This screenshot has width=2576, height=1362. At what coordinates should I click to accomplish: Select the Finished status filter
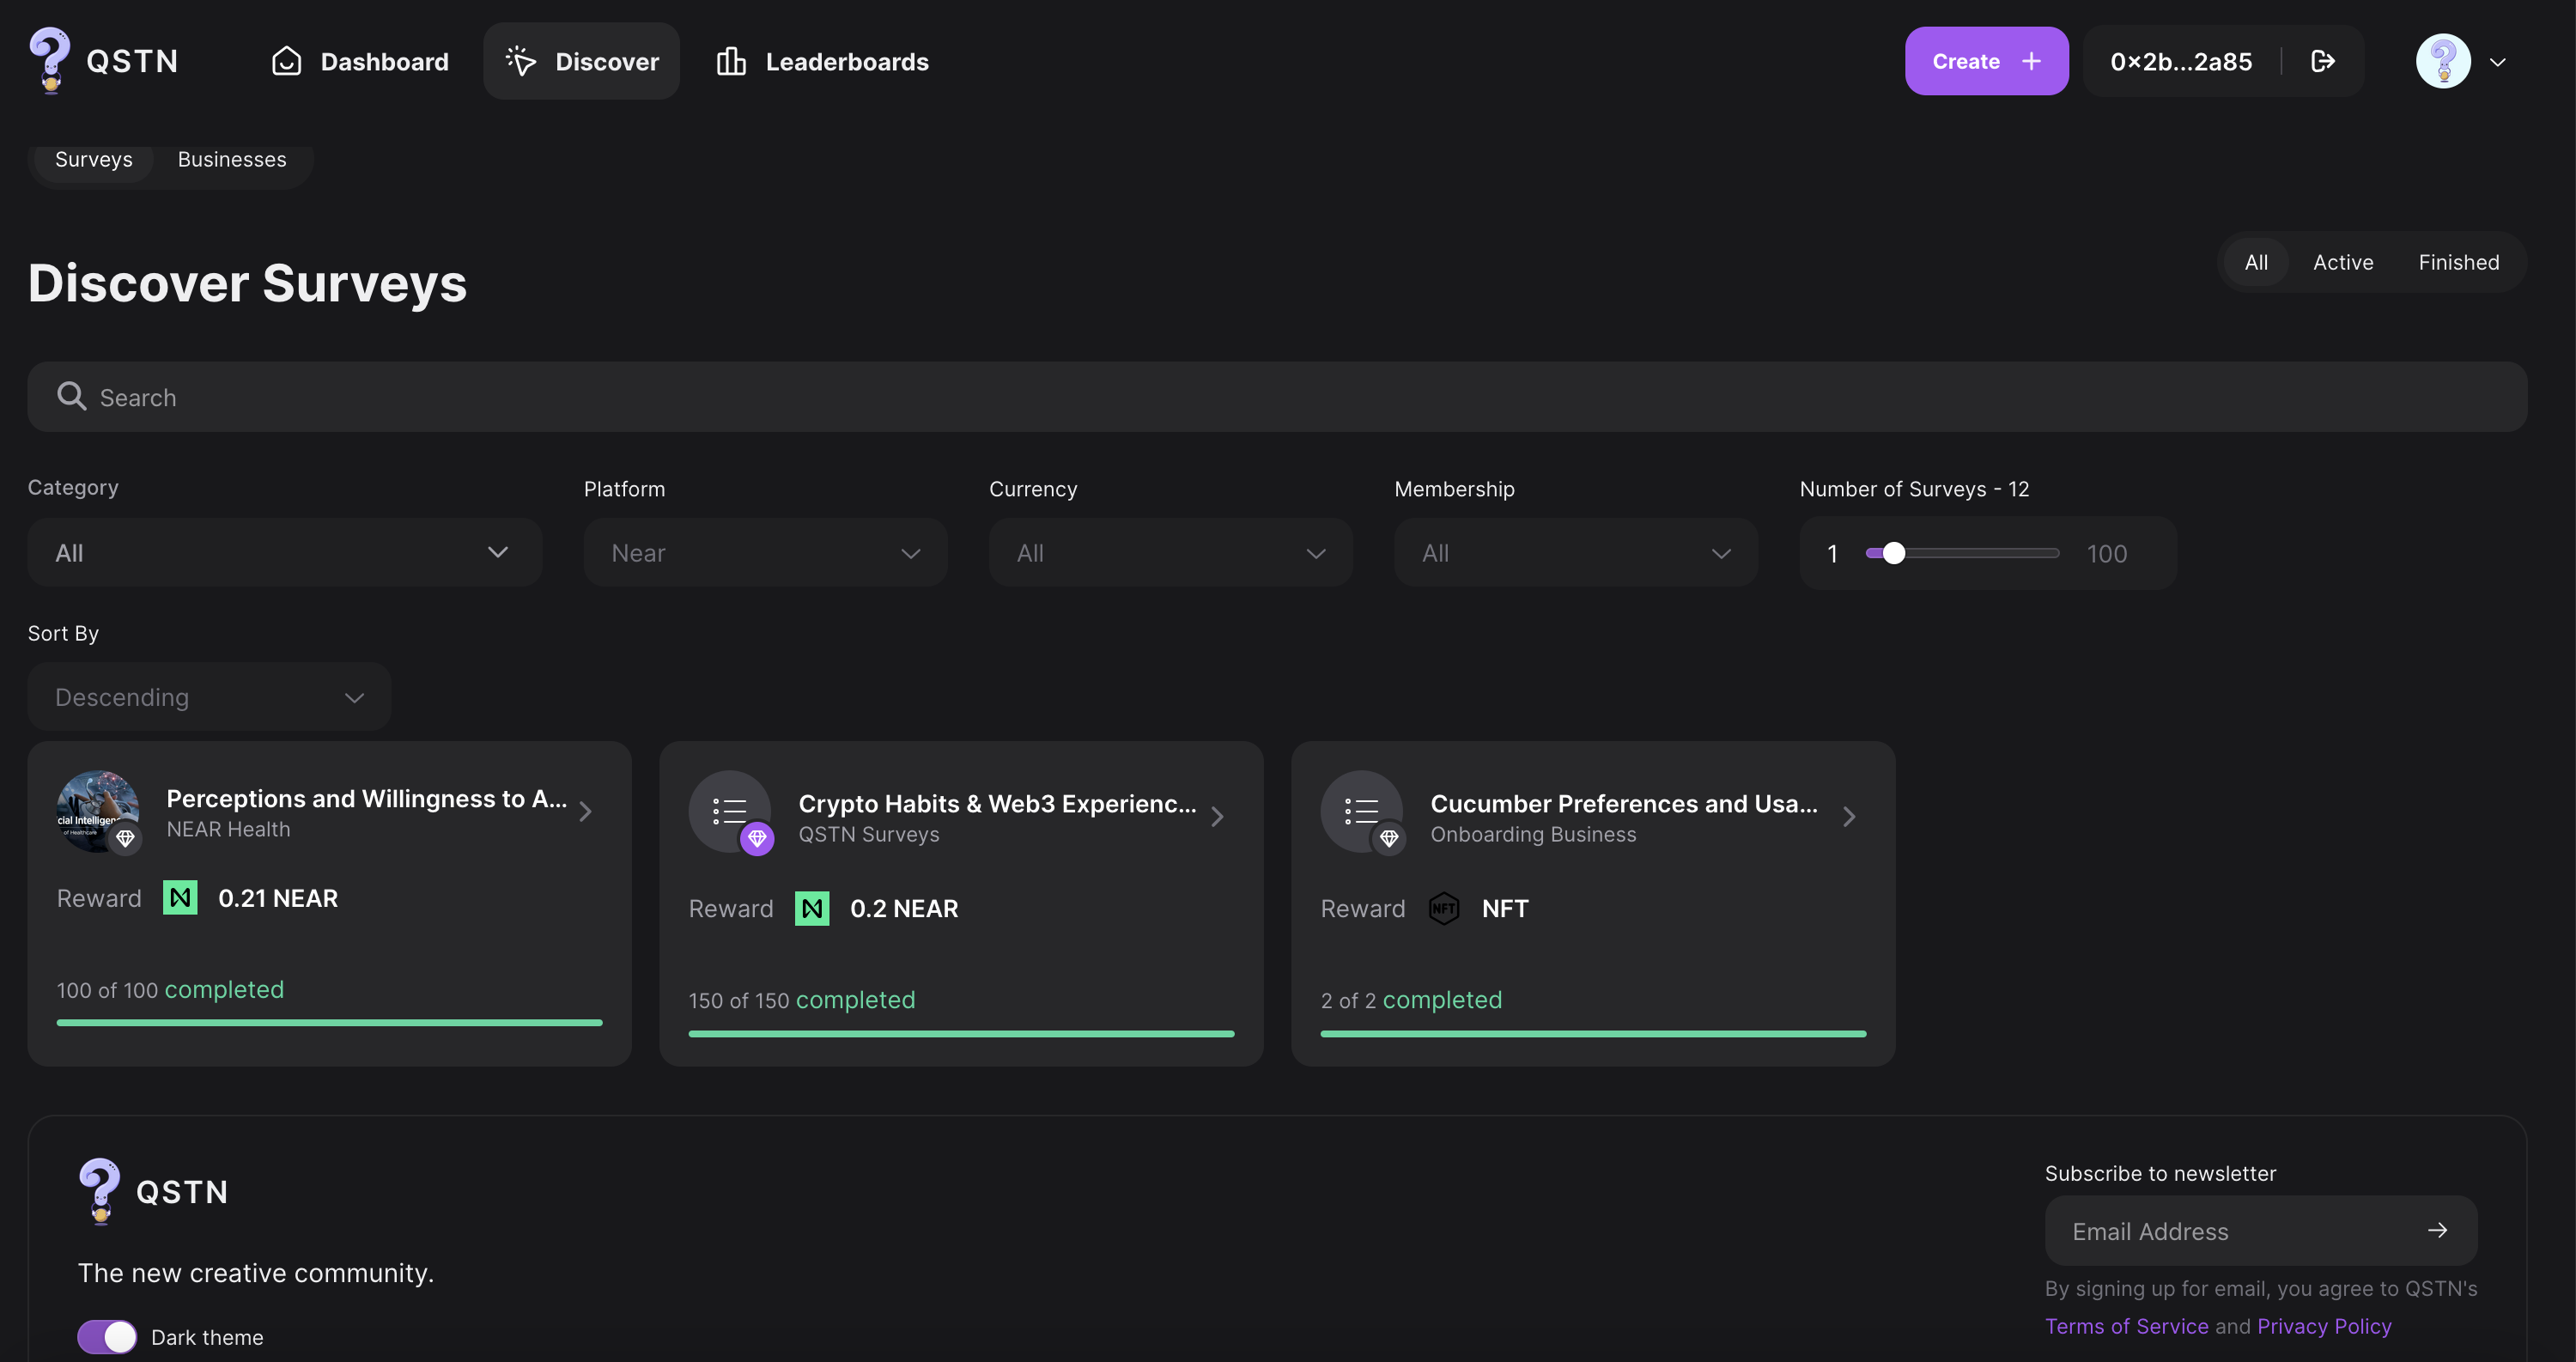click(2458, 262)
